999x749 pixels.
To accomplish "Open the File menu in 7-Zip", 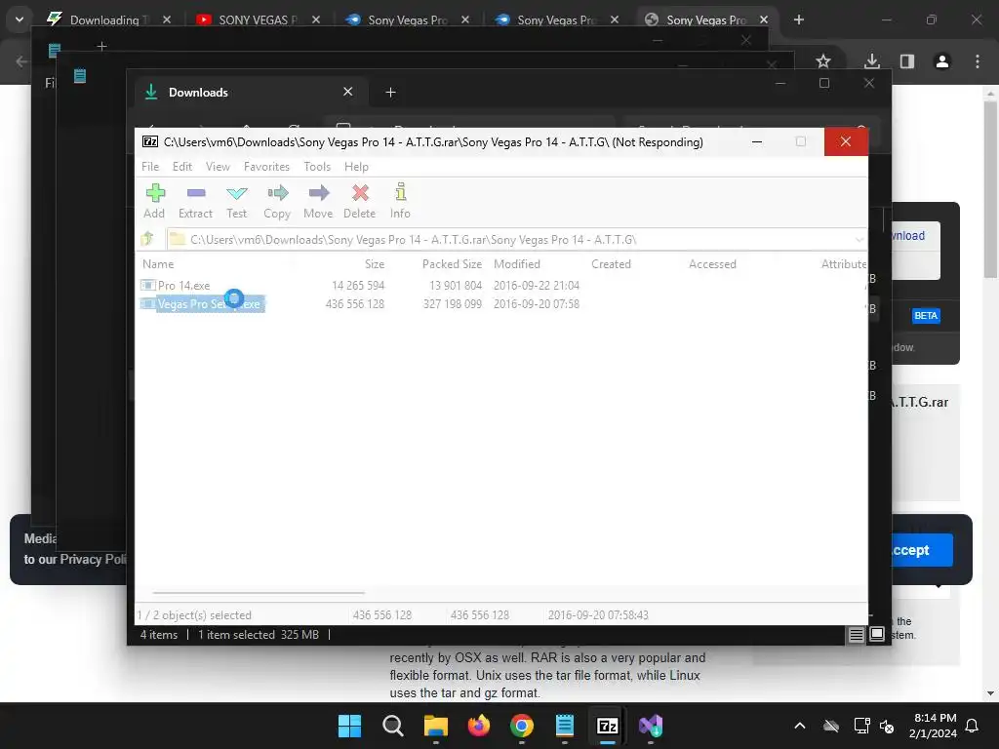I will pyautogui.click(x=150, y=166).
